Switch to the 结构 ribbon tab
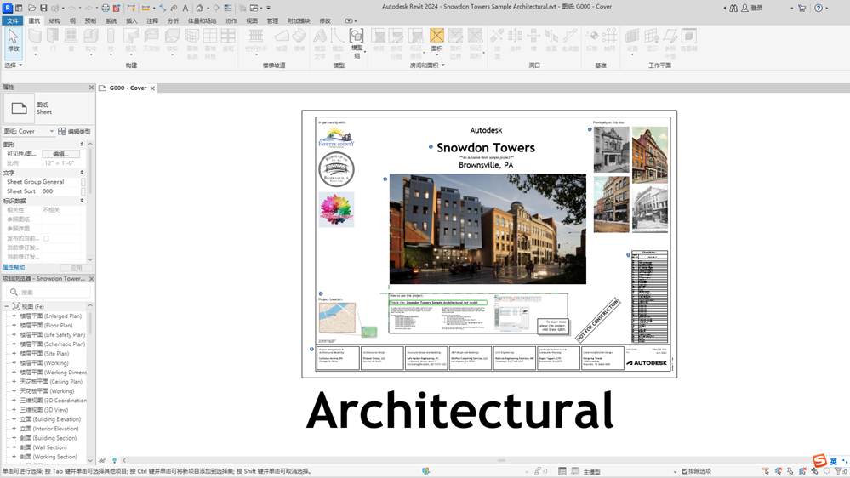The width and height of the screenshot is (850, 478). pos(54,20)
